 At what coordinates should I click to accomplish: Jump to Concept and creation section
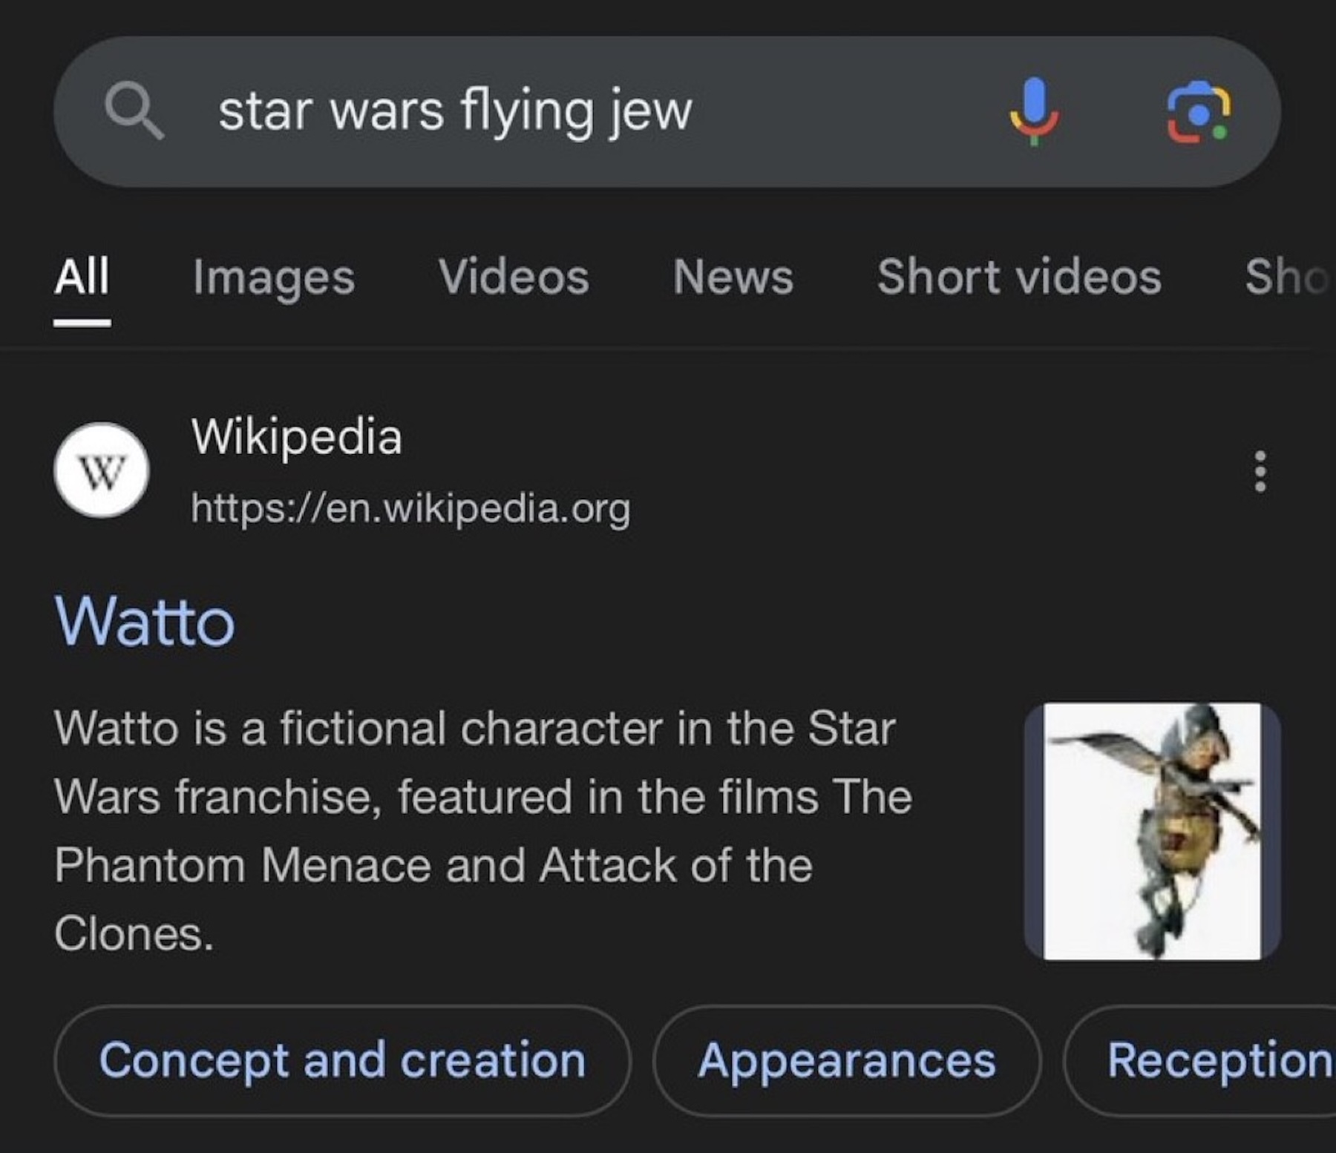pyautogui.click(x=342, y=1060)
